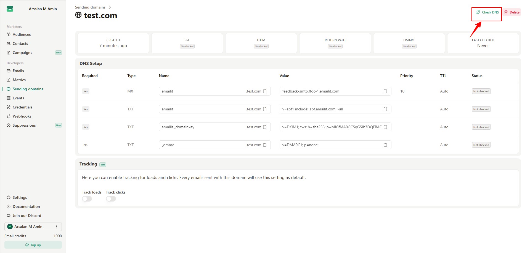Open Join our Discord link

pyautogui.click(x=27, y=216)
